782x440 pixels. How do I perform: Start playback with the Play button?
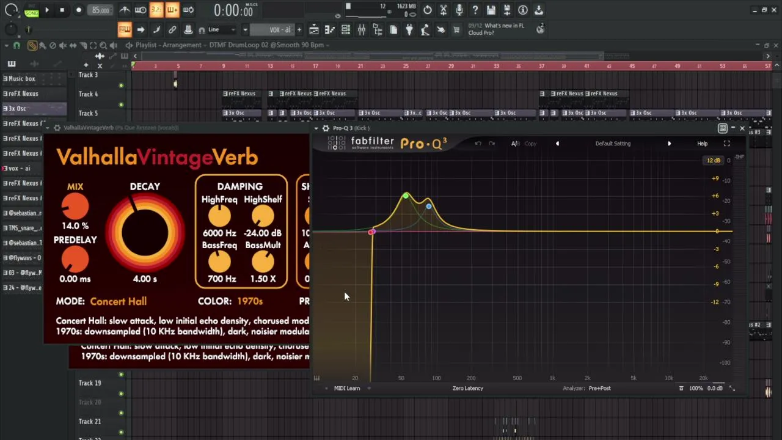pyautogui.click(x=47, y=10)
